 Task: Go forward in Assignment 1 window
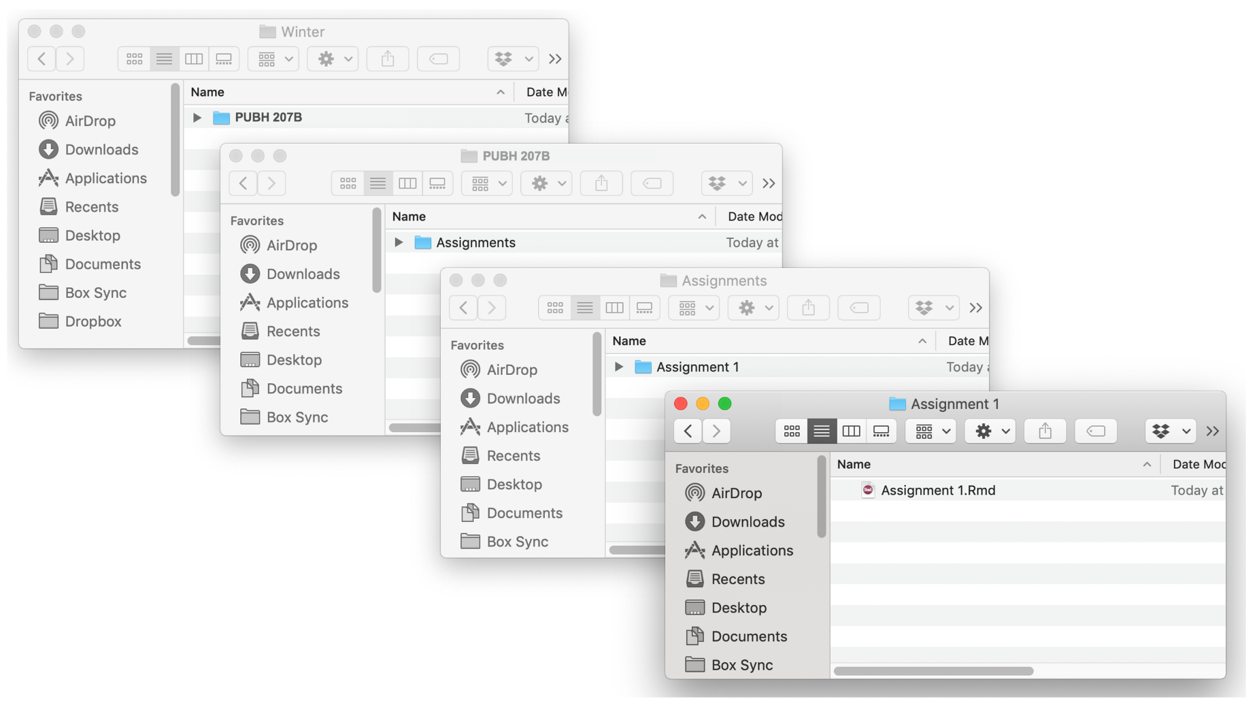pos(717,431)
